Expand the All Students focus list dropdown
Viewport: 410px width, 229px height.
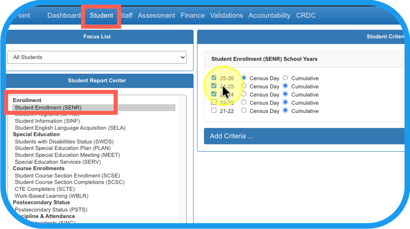[x=97, y=57]
